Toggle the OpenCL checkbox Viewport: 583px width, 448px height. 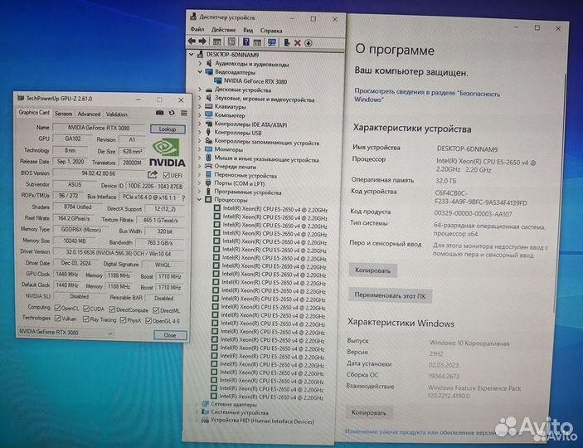[x=57, y=308]
